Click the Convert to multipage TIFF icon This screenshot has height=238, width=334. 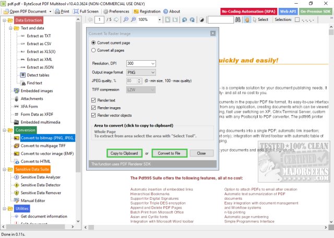[x=16, y=146]
